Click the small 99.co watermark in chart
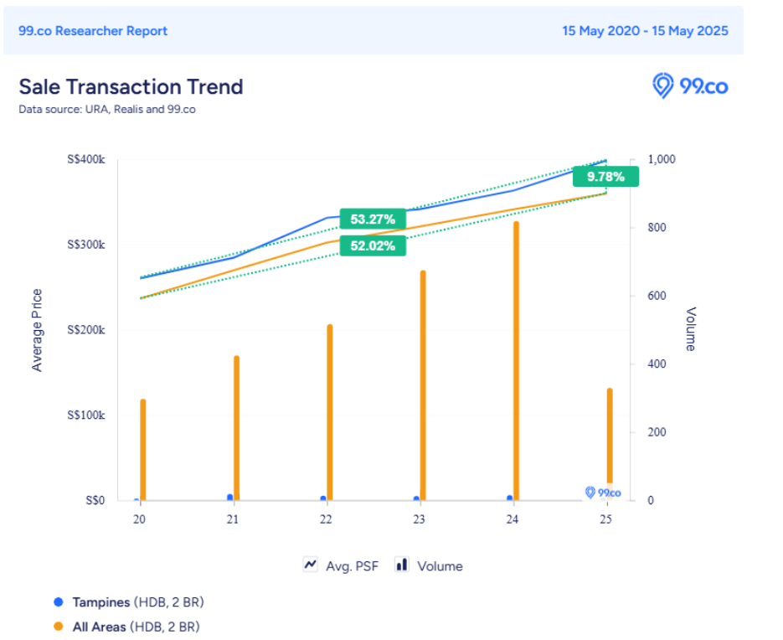This screenshot has height=640, width=783. coord(602,493)
